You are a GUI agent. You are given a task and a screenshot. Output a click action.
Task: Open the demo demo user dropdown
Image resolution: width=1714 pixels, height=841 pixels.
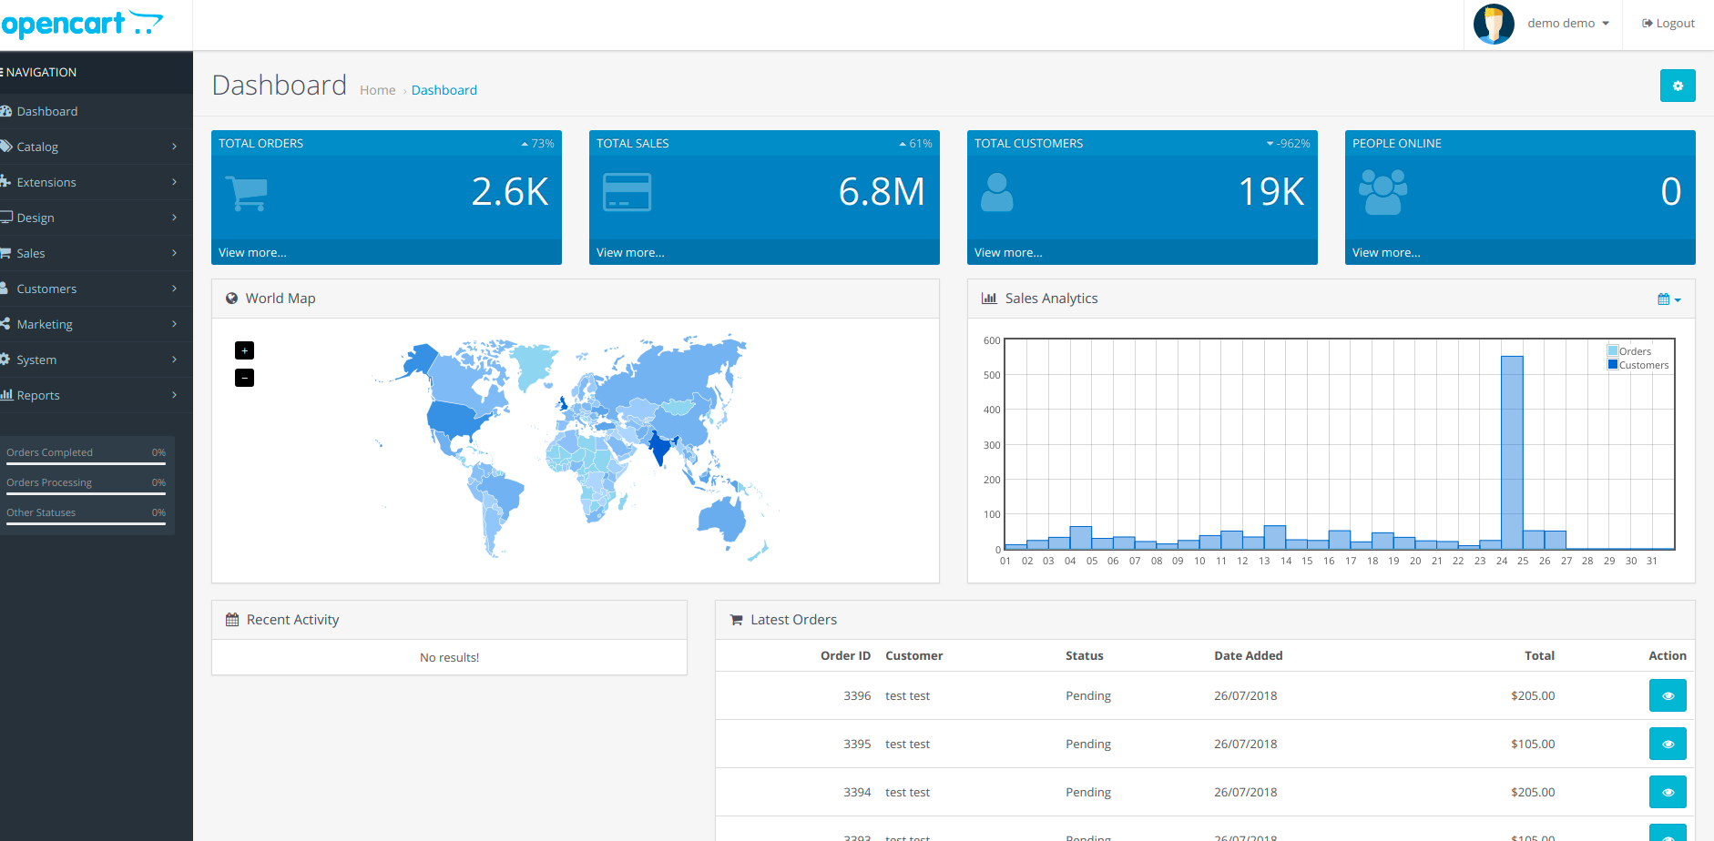tap(1567, 24)
